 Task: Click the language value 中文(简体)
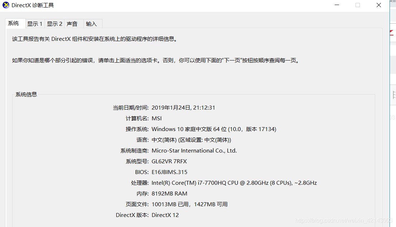point(191,140)
